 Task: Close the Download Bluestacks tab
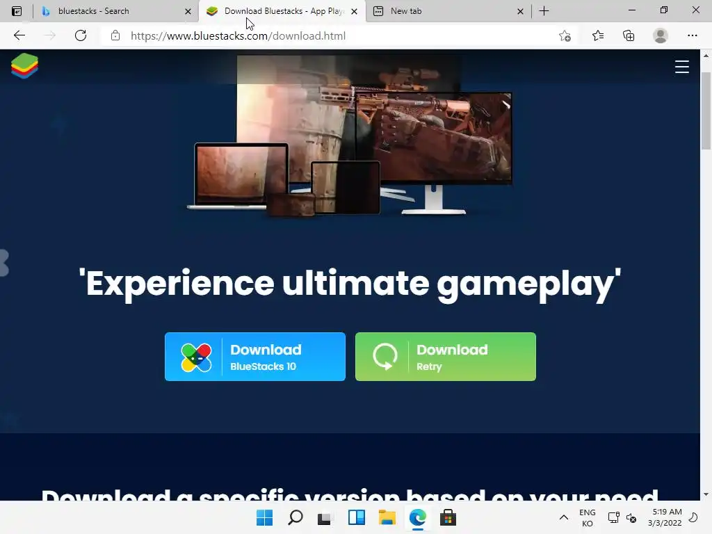click(354, 11)
